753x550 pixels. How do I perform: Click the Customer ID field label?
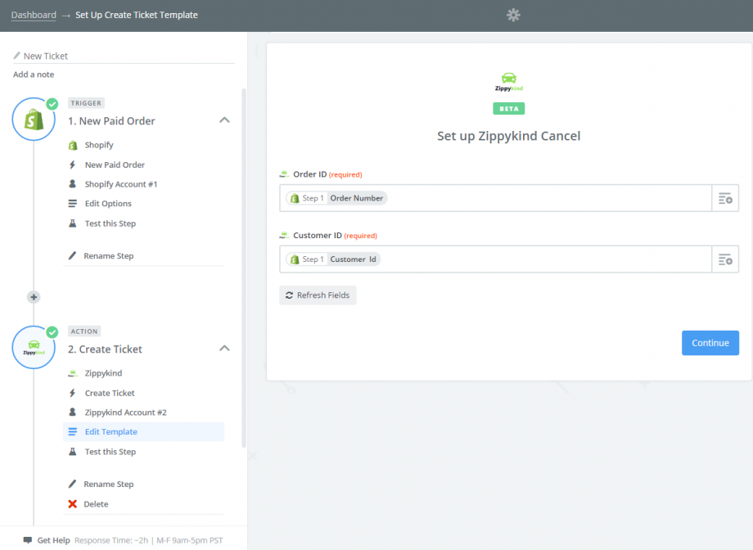[318, 236]
